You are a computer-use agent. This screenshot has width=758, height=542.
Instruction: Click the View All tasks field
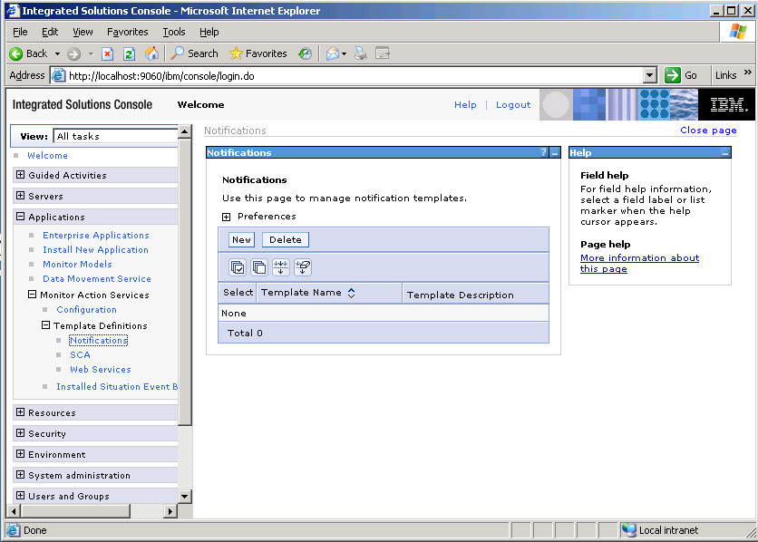click(116, 136)
